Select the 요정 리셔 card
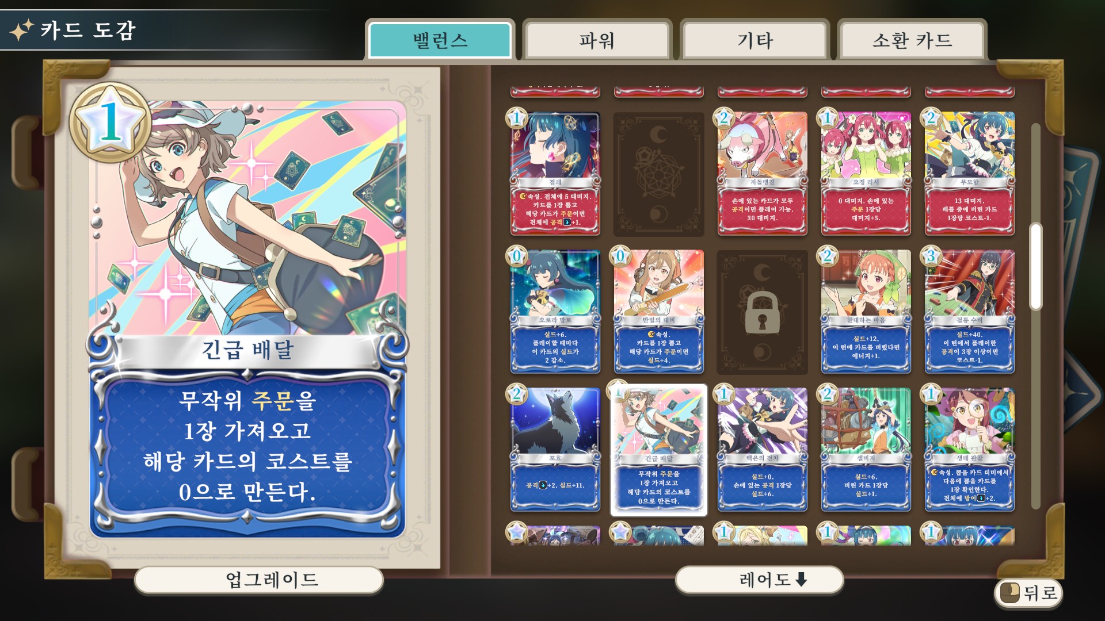The height and width of the screenshot is (621, 1105). (x=866, y=174)
